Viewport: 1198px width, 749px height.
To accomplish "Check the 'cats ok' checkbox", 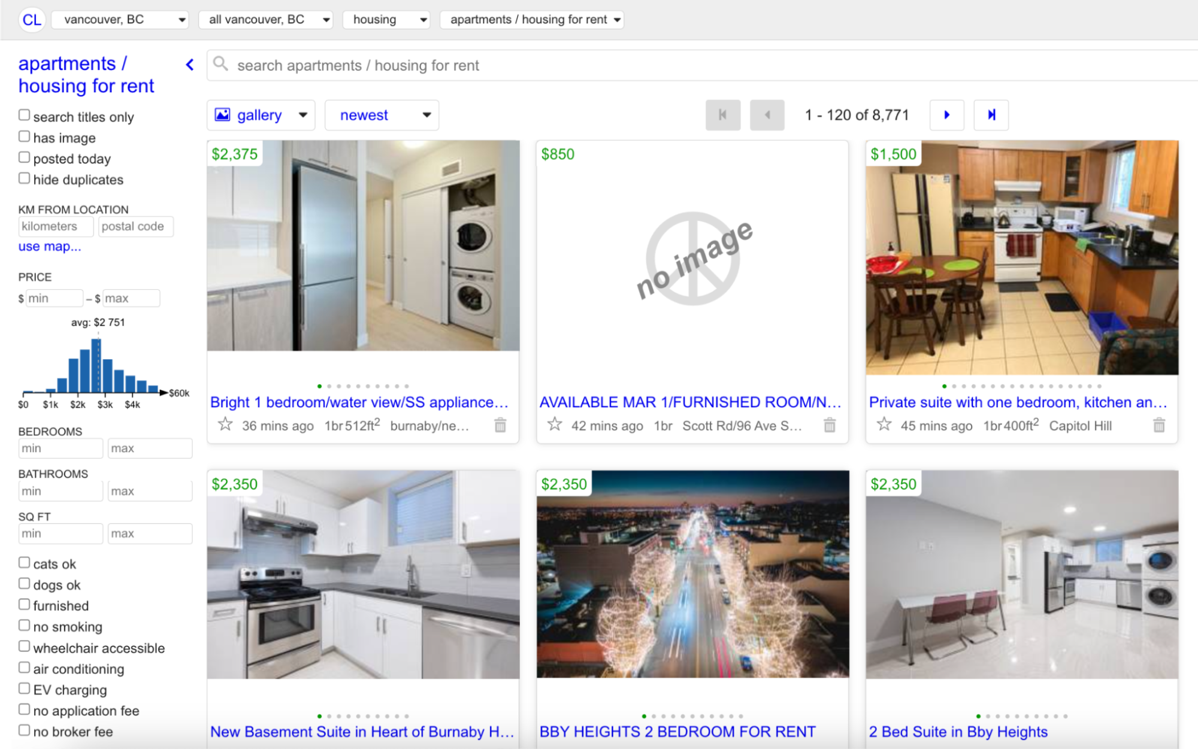I will click(x=23, y=563).
